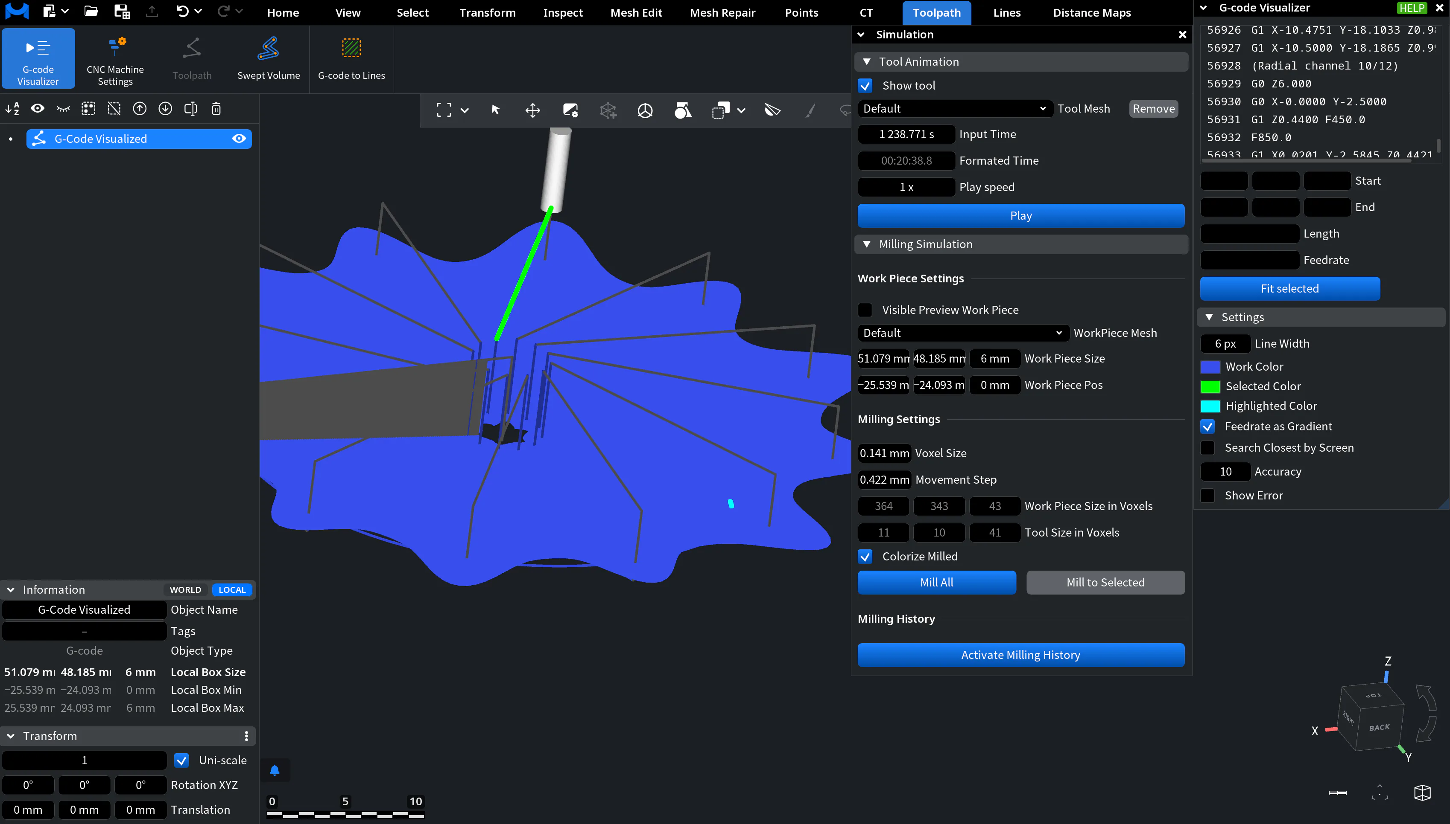Screen dimensions: 1450x824
Task: Click the select-all dotted square icon
Action: coord(88,109)
